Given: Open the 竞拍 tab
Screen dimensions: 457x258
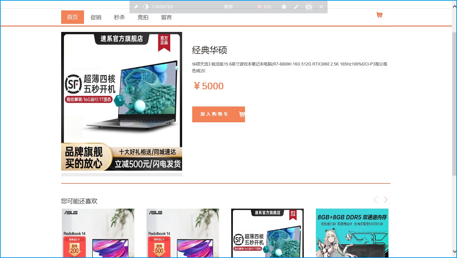Looking at the screenshot, I should (x=143, y=17).
